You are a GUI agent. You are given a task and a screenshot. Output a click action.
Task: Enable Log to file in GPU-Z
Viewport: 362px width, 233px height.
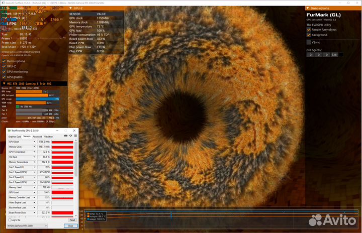[10, 220]
